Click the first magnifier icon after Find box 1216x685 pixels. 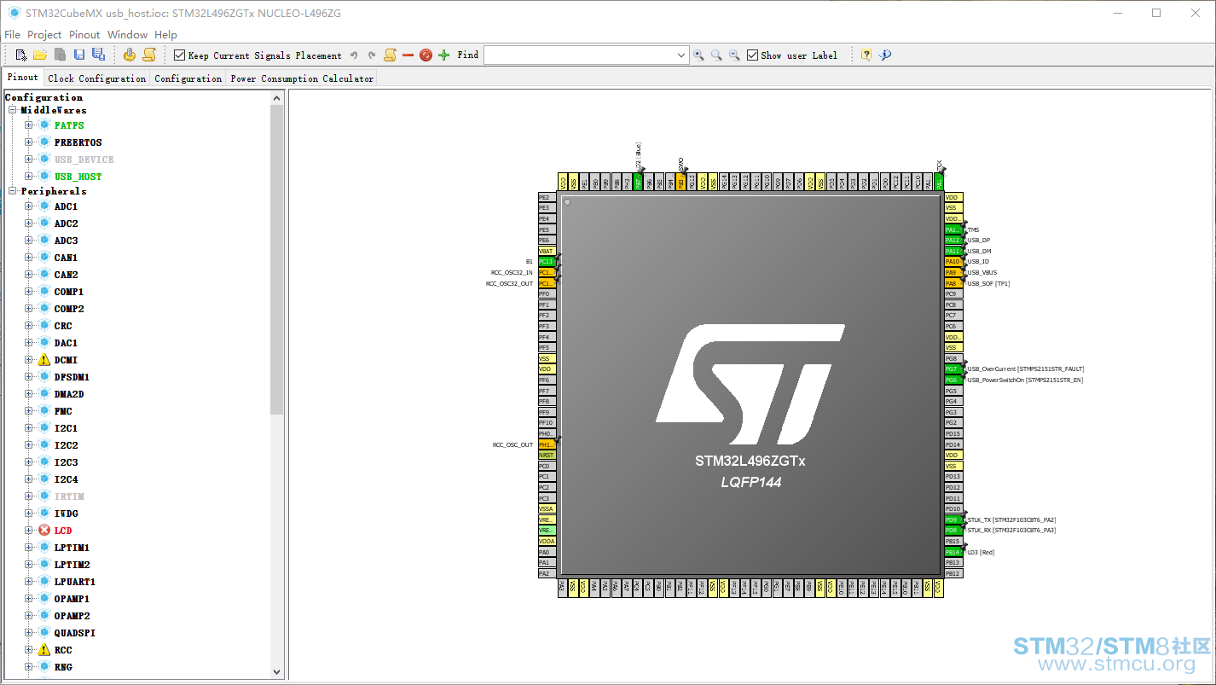698,55
